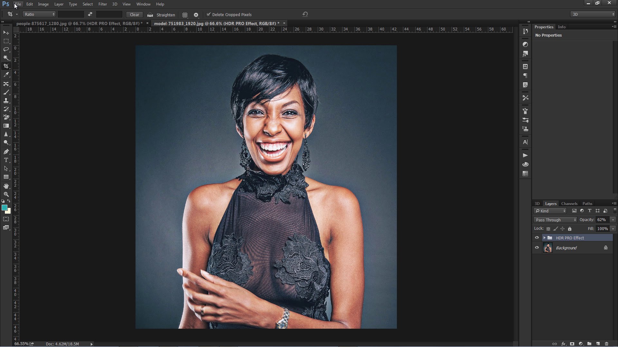Select the Brush tool
Screen dimensions: 618x347
6,92
